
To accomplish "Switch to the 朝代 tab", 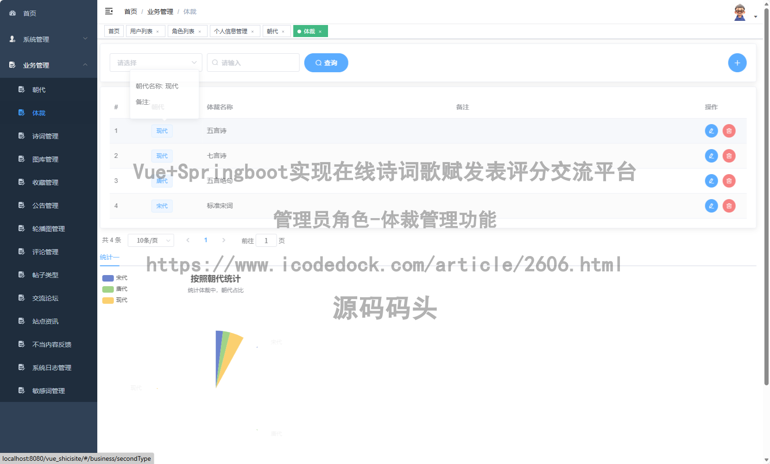I will (x=273, y=31).
